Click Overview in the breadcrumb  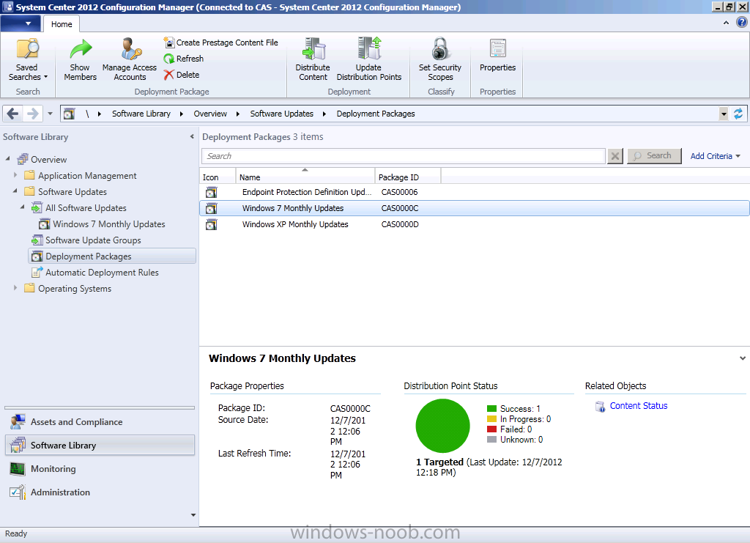tap(210, 114)
